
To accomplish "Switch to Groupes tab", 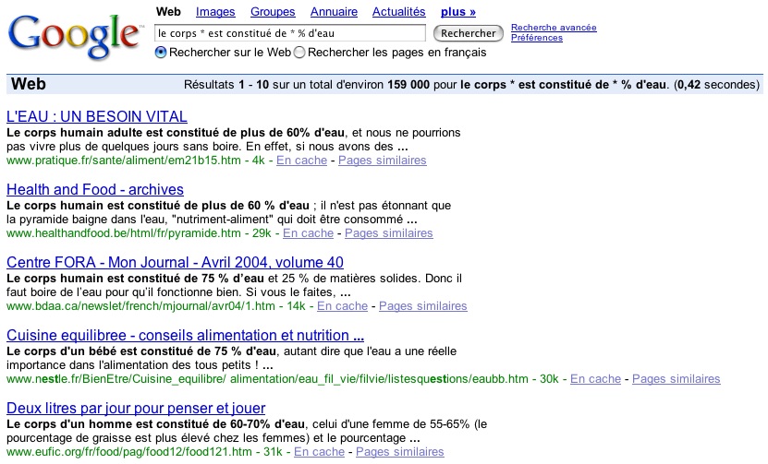I will click(273, 12).
